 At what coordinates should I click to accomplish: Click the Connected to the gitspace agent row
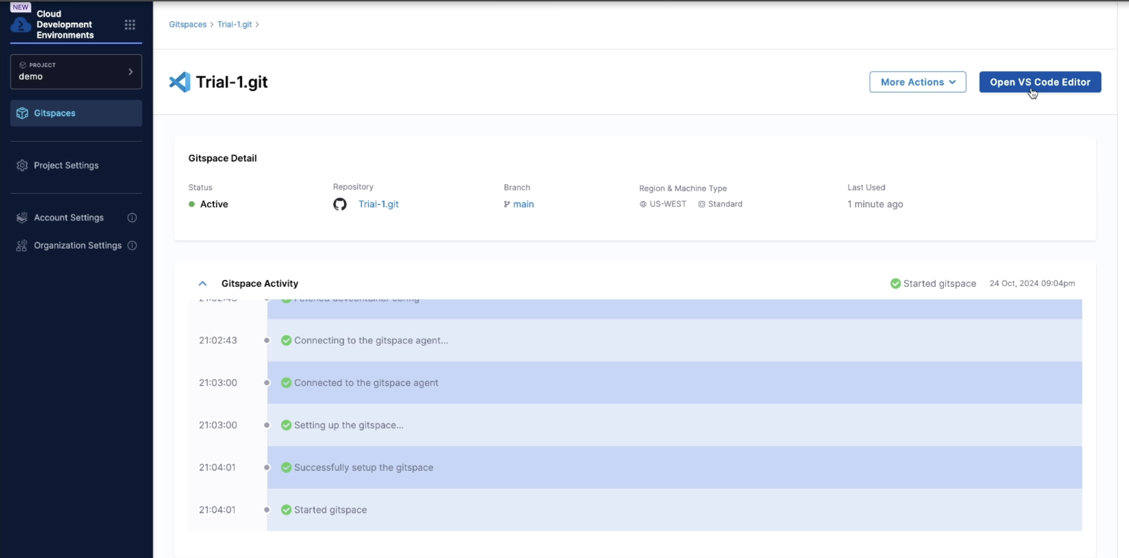(x=366, y=383)
